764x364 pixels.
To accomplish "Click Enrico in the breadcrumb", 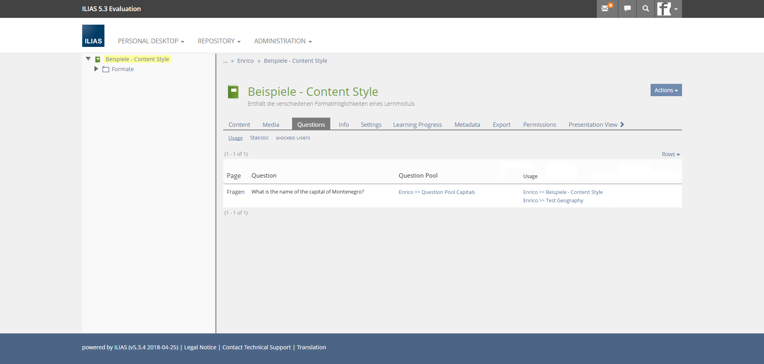I will pos(245,61).
